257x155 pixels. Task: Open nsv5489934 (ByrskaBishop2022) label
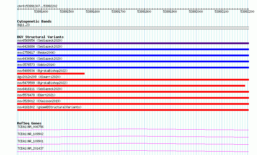[x=42, y=71]
